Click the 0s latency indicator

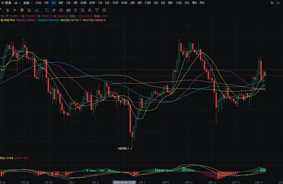point(272,3)
